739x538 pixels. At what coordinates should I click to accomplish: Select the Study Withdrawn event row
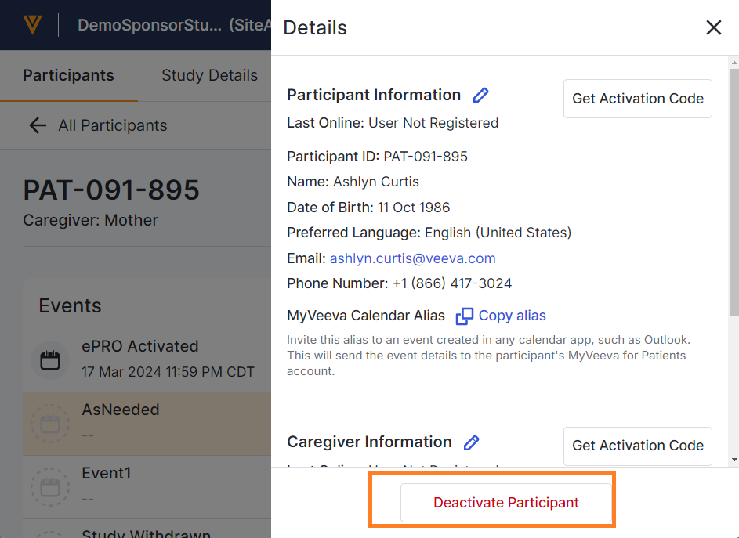146,533
